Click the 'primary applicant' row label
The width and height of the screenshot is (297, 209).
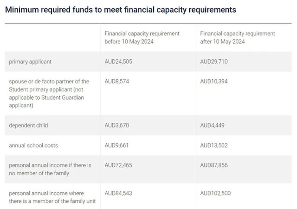[30, 62]
